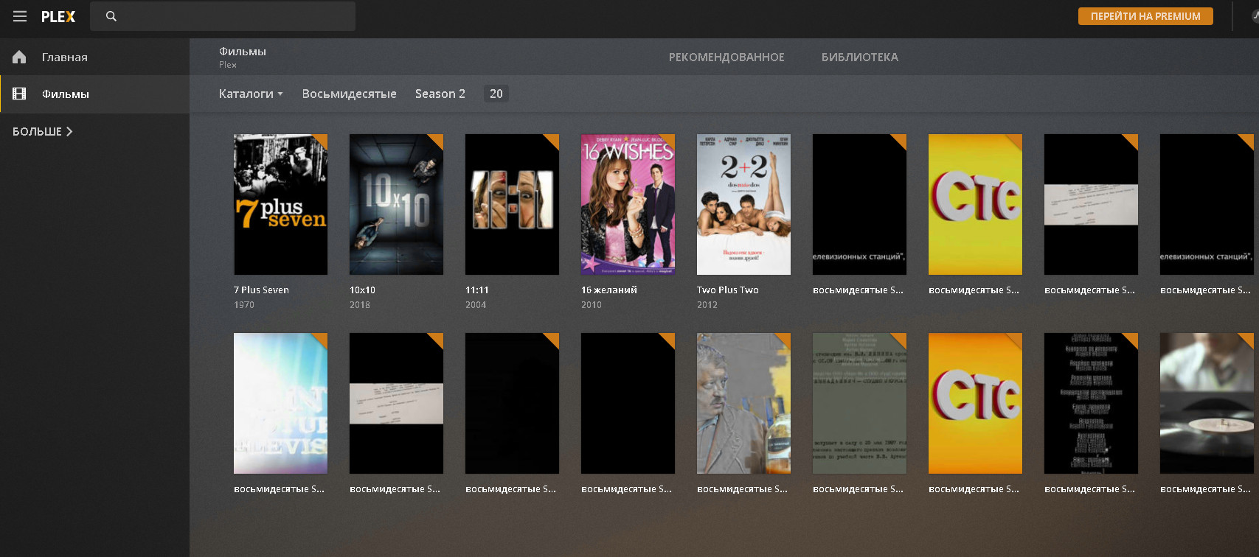Click the title "11:11"
The width and height of the screenshot is (1259, 557).
pyautogui.click(x=477, y=290)
